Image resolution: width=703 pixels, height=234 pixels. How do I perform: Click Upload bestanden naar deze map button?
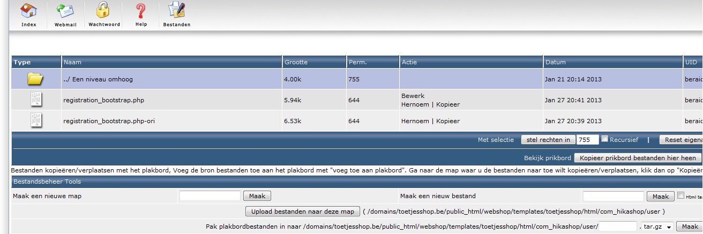302,212
